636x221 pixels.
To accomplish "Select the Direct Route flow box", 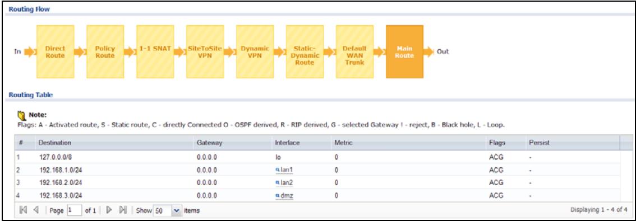I will tap(55, 52).
